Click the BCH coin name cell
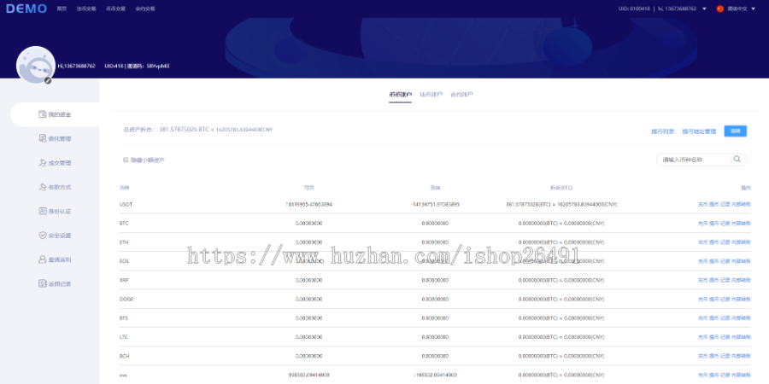The image size is (769, 384). [x=124, y=356]
